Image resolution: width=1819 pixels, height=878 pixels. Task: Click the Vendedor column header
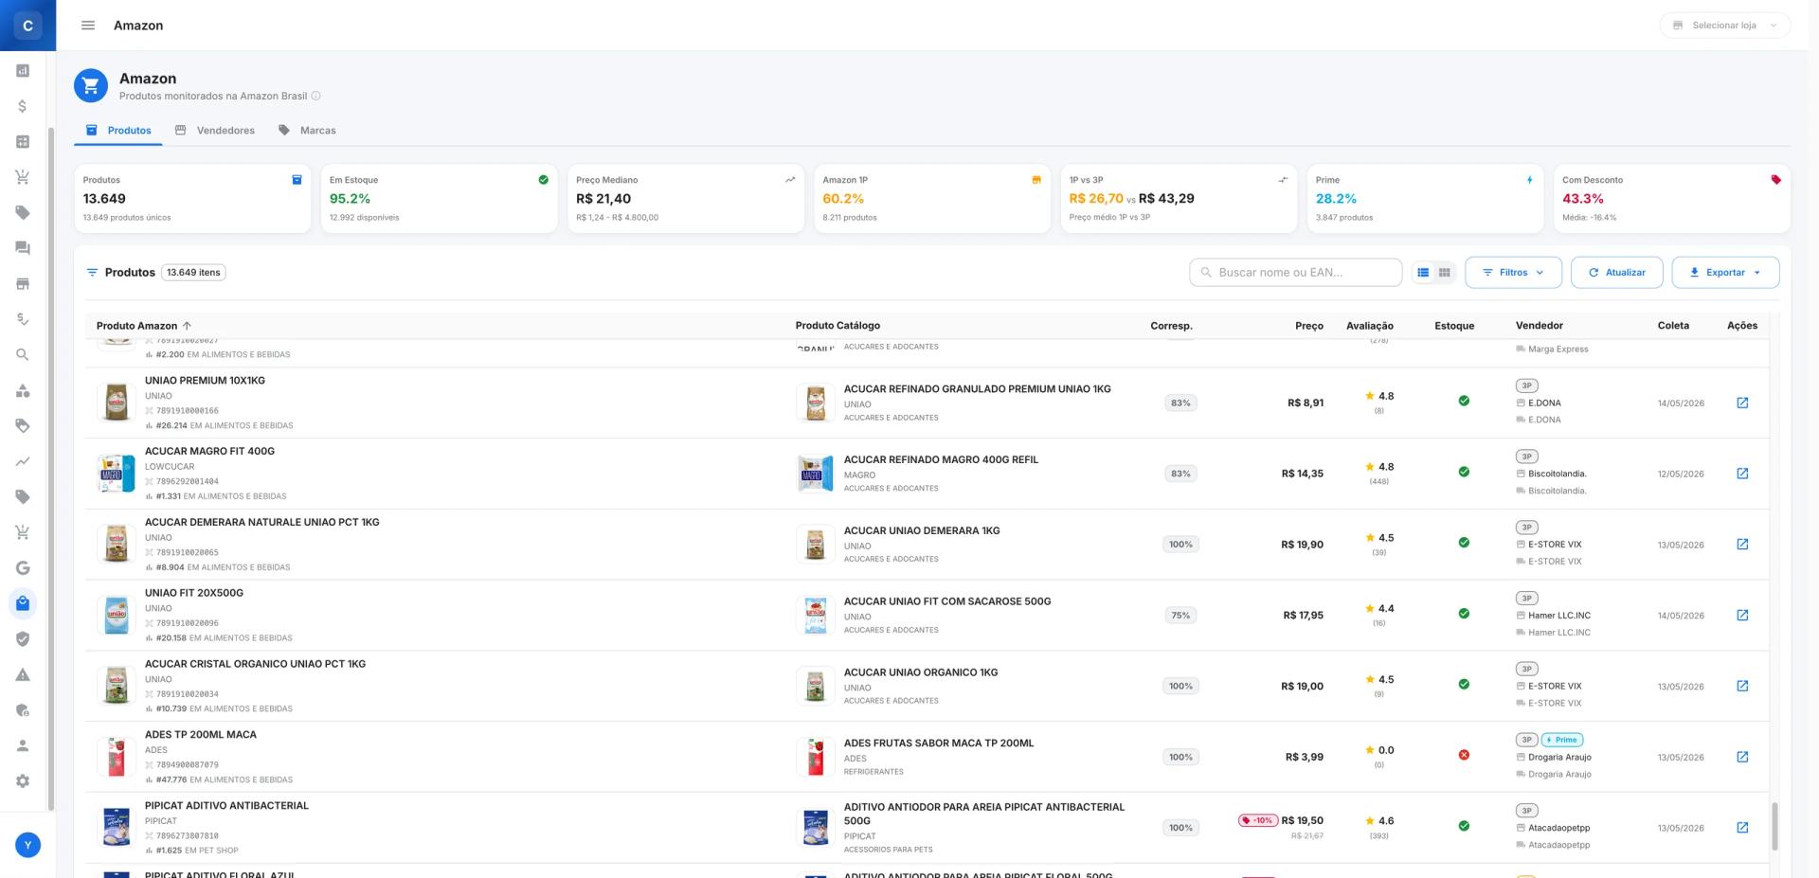point(1540,326)
